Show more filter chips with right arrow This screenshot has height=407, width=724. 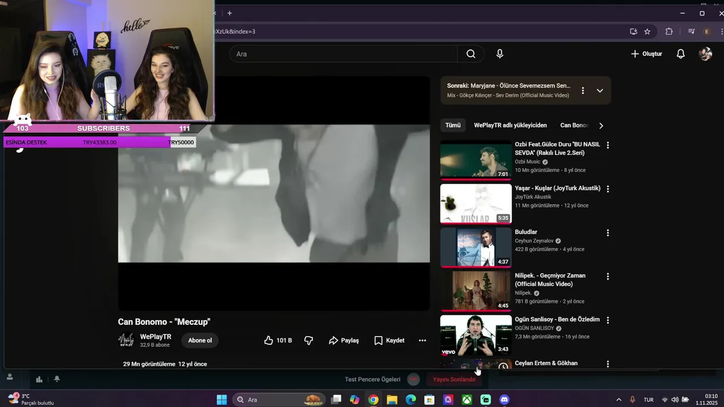pos(601,125)
